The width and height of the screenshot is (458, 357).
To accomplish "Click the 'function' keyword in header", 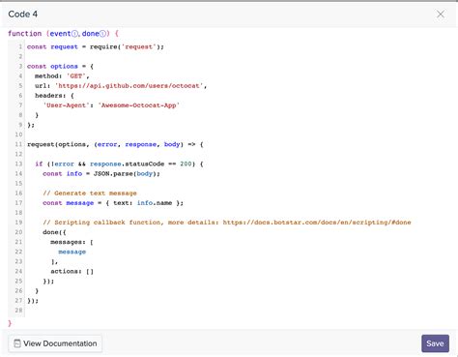I will click(25, 34).
